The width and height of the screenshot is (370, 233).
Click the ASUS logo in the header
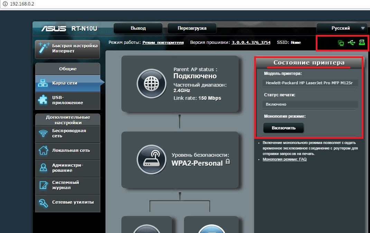(54, 29)
